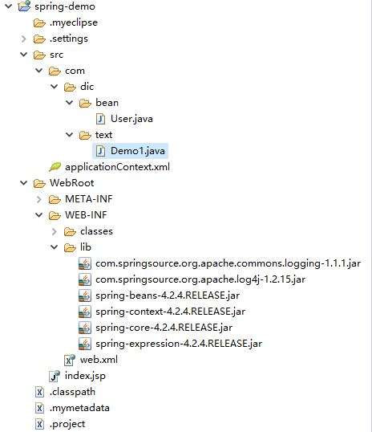Click the com folder icon
The width and height of the screenshot is (372, 432).
coord(55,71)
